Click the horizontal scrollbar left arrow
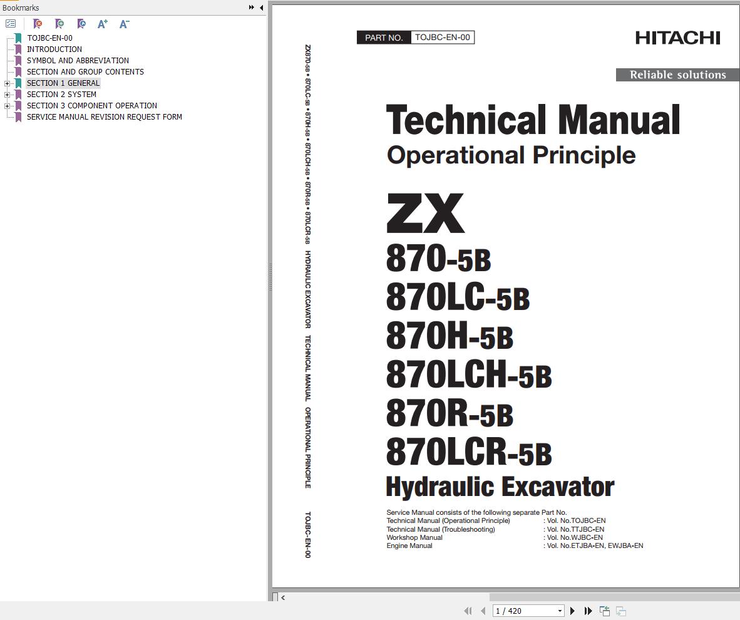Viewport: 740px width, 620px height. click(x=283, y=597)
